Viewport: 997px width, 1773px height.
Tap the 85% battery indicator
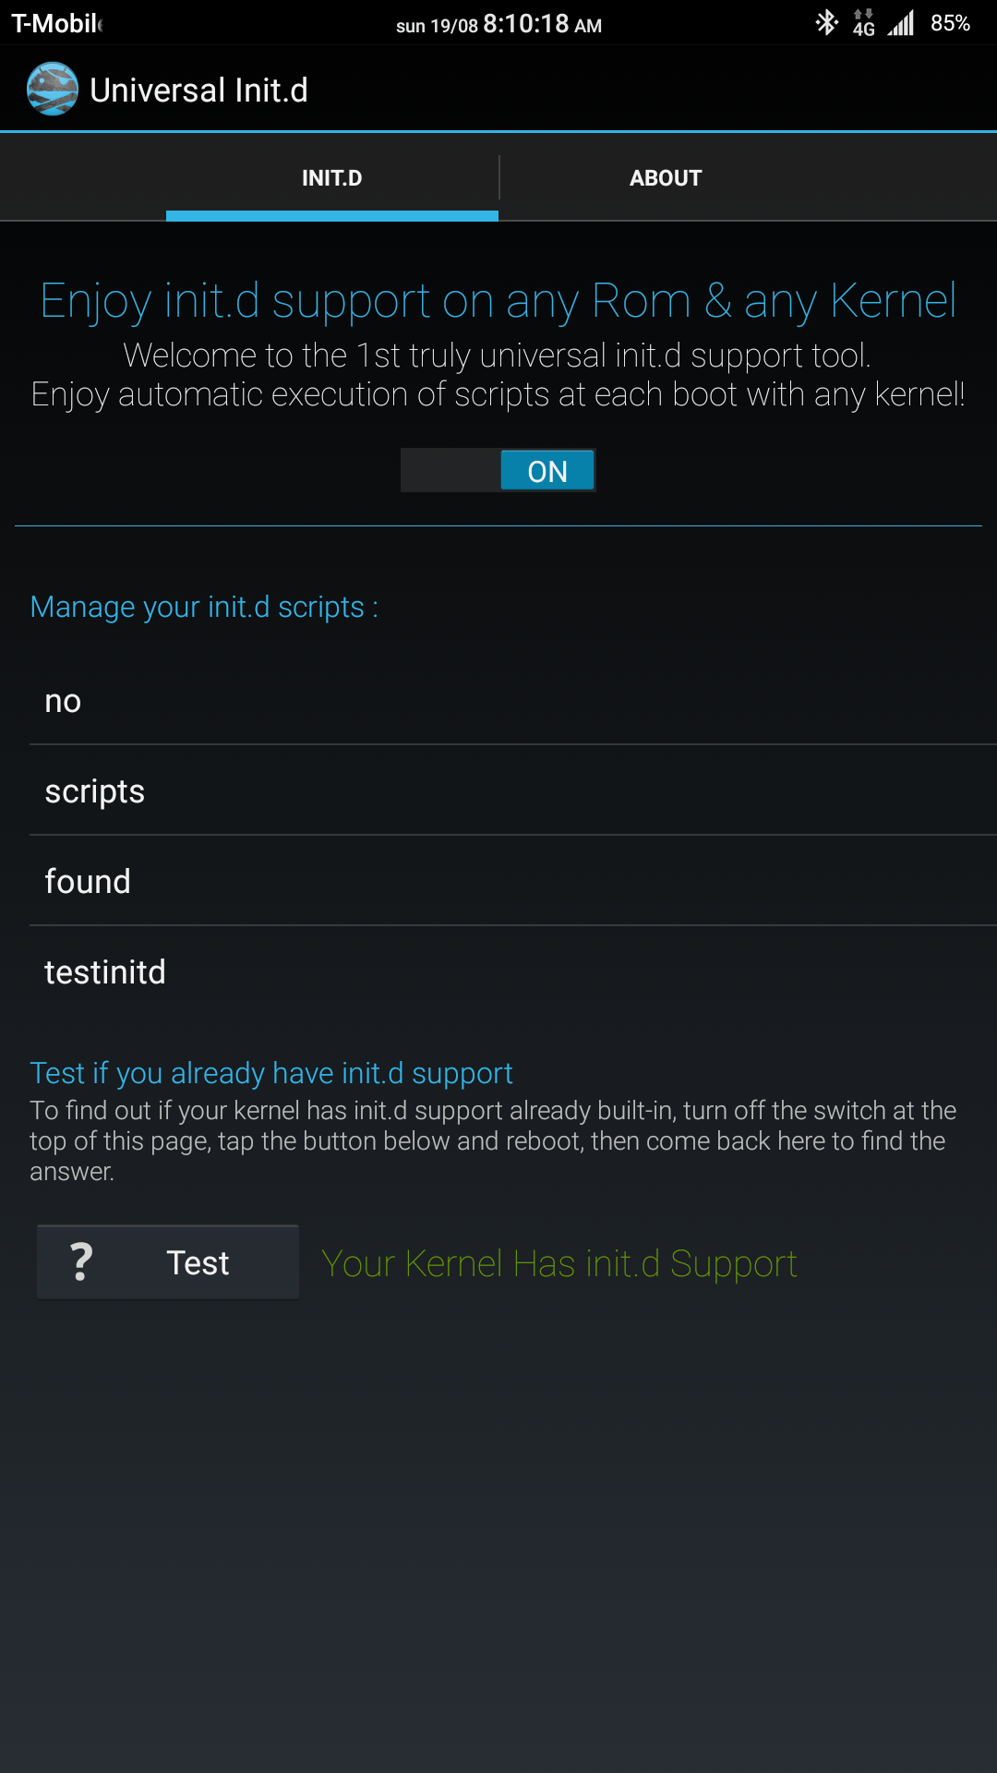[950, 23]
